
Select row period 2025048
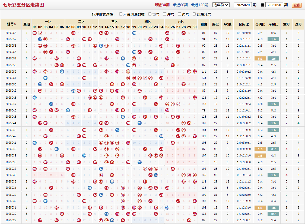coord(11,98)
